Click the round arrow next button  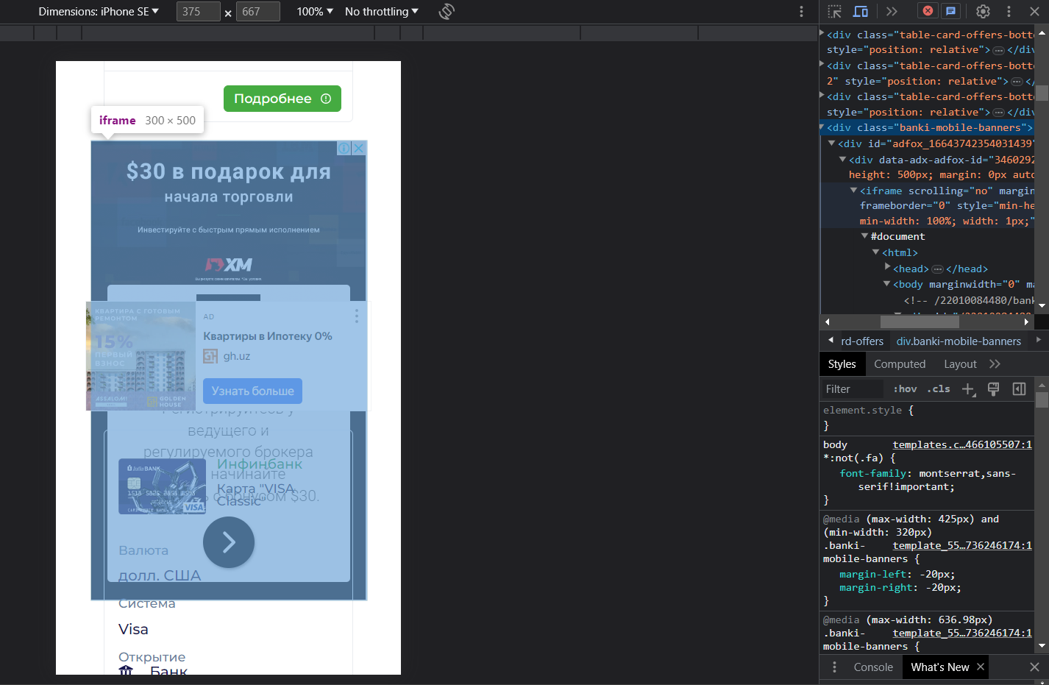pos(229,542)
